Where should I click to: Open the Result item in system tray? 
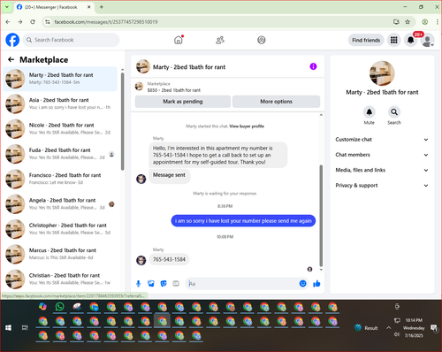coord(366,328)
